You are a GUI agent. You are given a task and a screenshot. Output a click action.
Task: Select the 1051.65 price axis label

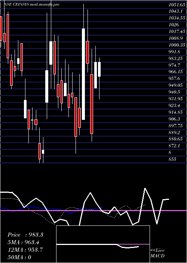[177, 5]
